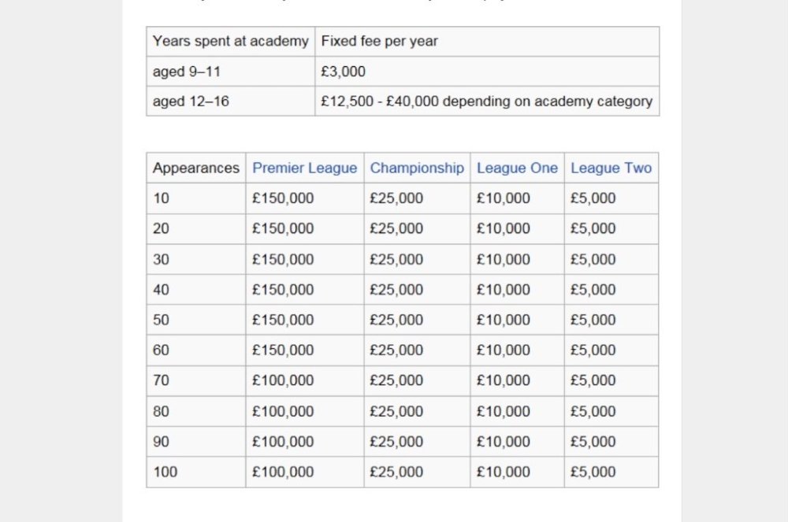Follow the League One header link
This screenshot has height=522, width=788.
click(x=517, y=168)
